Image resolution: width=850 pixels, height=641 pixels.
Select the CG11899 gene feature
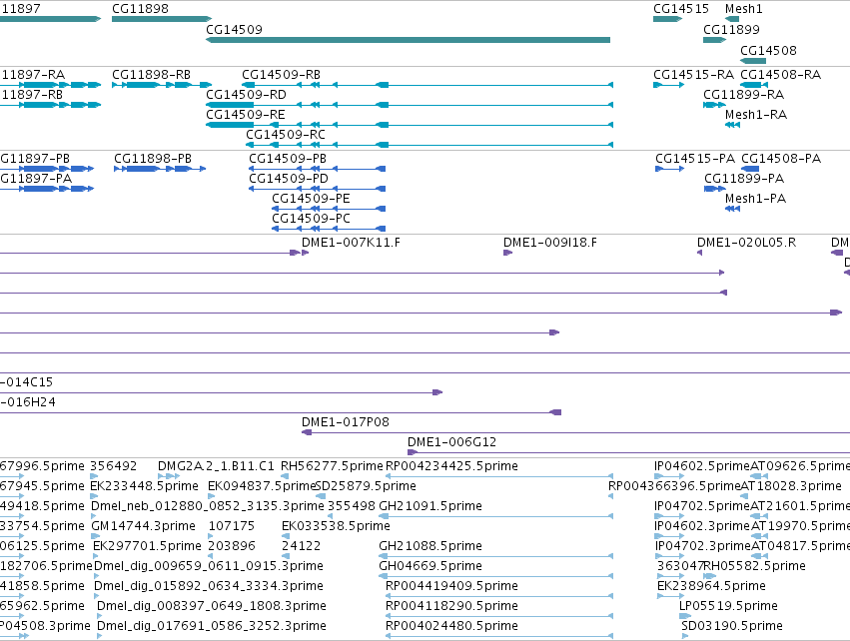(x=714, y=40)
